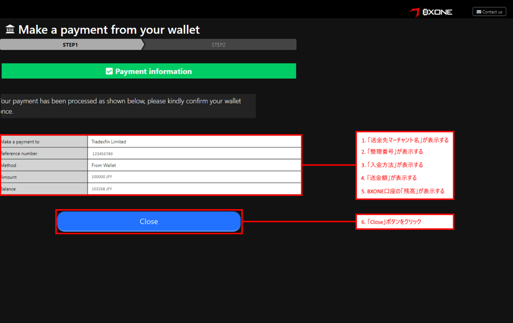Click the envelope icon in Contact us

coord(478,12)
